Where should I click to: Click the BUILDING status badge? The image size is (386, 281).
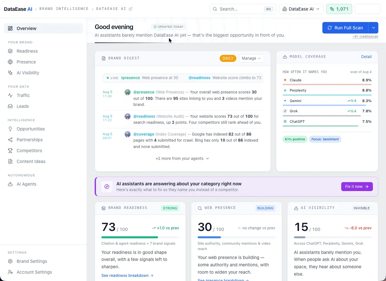(265, 208)
